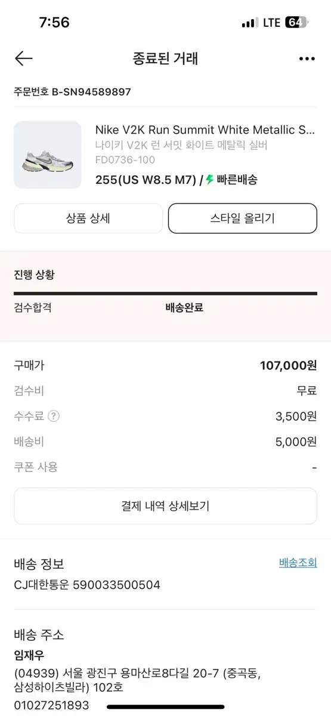Image resolution: width=331 pixels, height=716 pixels.
Task: Select the Nike V2K Run product title
Action: [x=205, y=130]
